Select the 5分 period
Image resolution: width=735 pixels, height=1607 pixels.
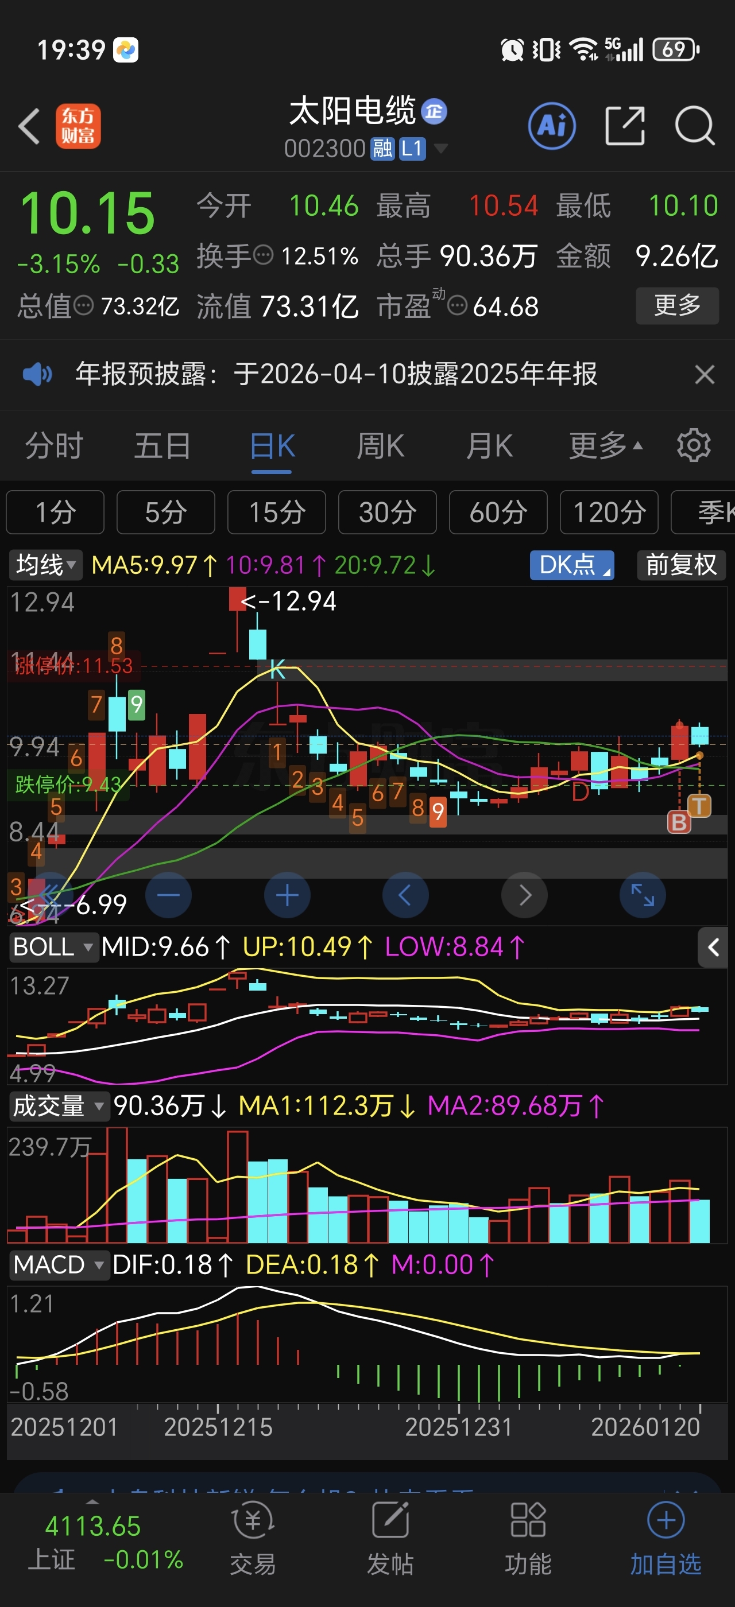click(166, 512)
